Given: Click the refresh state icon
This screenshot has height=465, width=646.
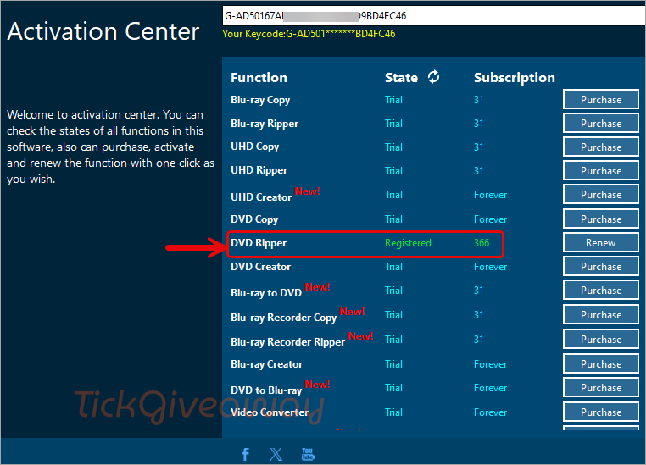Looking at the screenshot, I should click(x=433, y=76).
